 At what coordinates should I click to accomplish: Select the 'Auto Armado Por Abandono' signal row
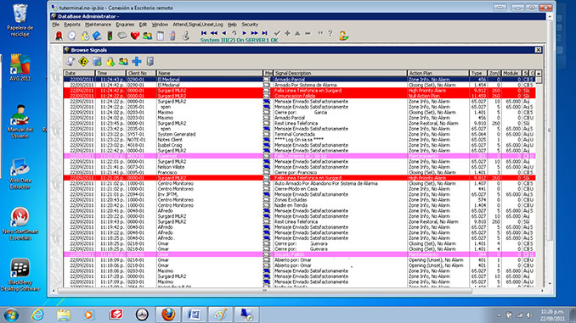tap(299, 183)
